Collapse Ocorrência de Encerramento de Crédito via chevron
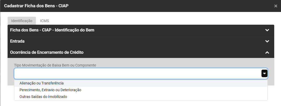The height and width of the screenshot is (106, 281). [x=267, y=52]
